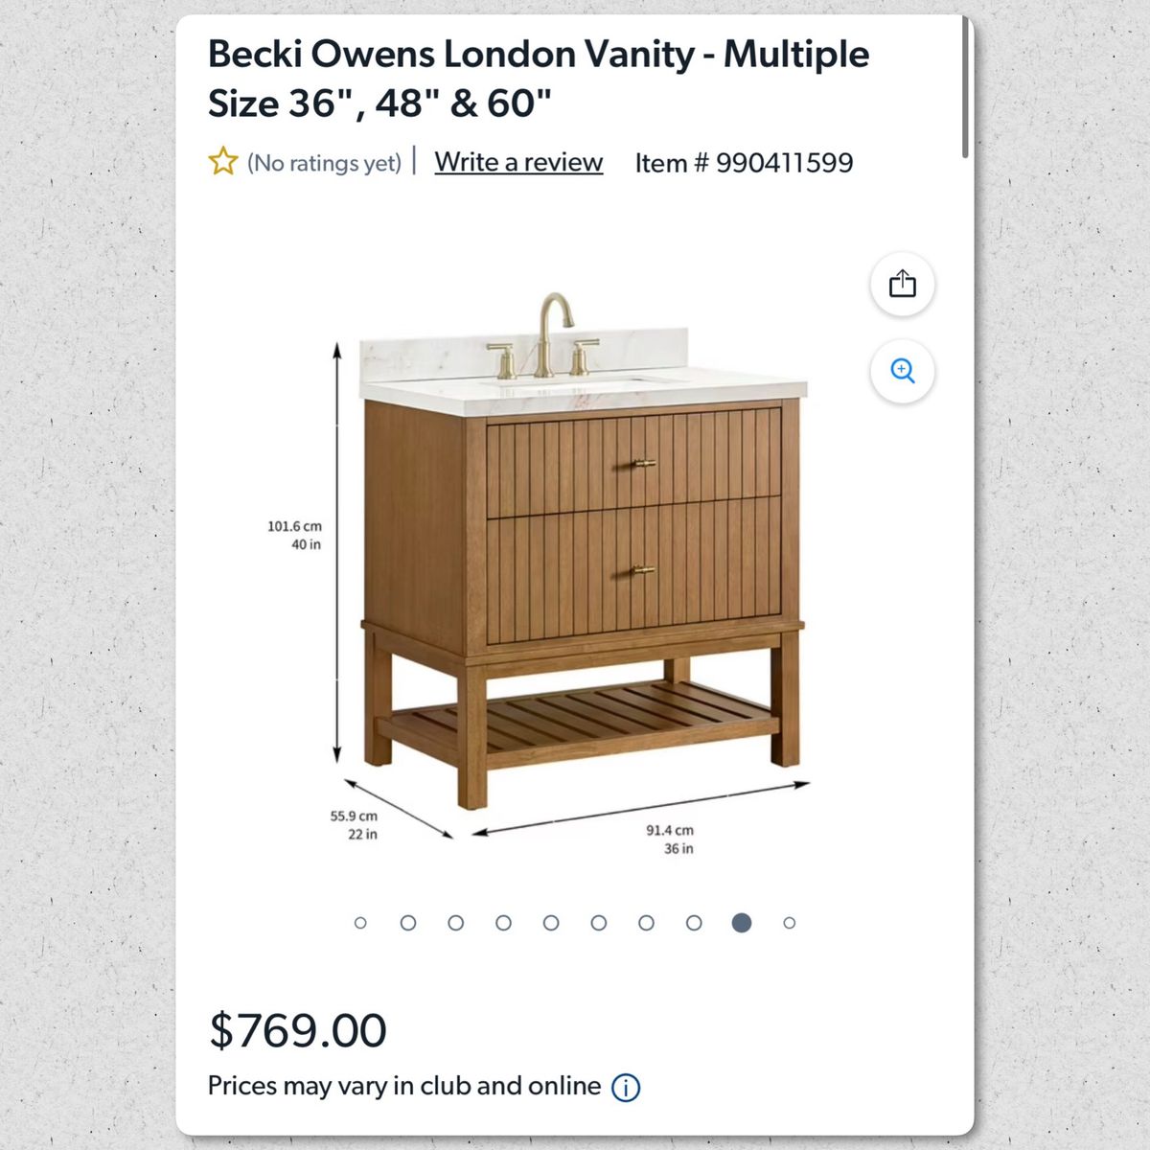Go to sixth carousel image dot
This screenshot has width=1150, height=1150.
(599, 923)
